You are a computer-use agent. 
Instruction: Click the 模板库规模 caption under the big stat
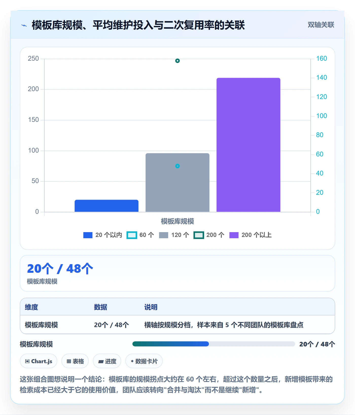coord(42,281)
